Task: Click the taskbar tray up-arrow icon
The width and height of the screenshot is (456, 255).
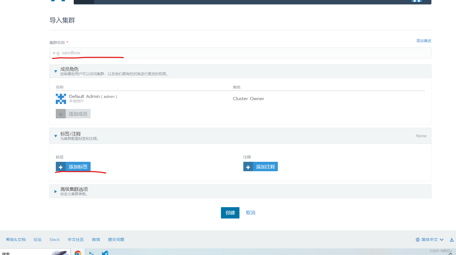Action: [x=450, y=253]
